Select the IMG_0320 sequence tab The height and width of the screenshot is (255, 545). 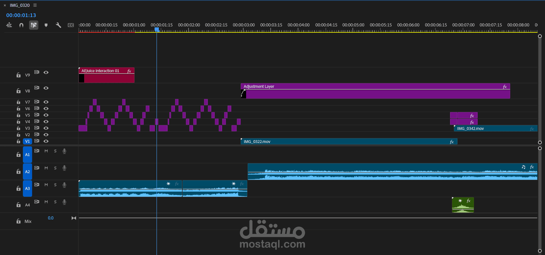pyautogui.click(x=20, y=5)
